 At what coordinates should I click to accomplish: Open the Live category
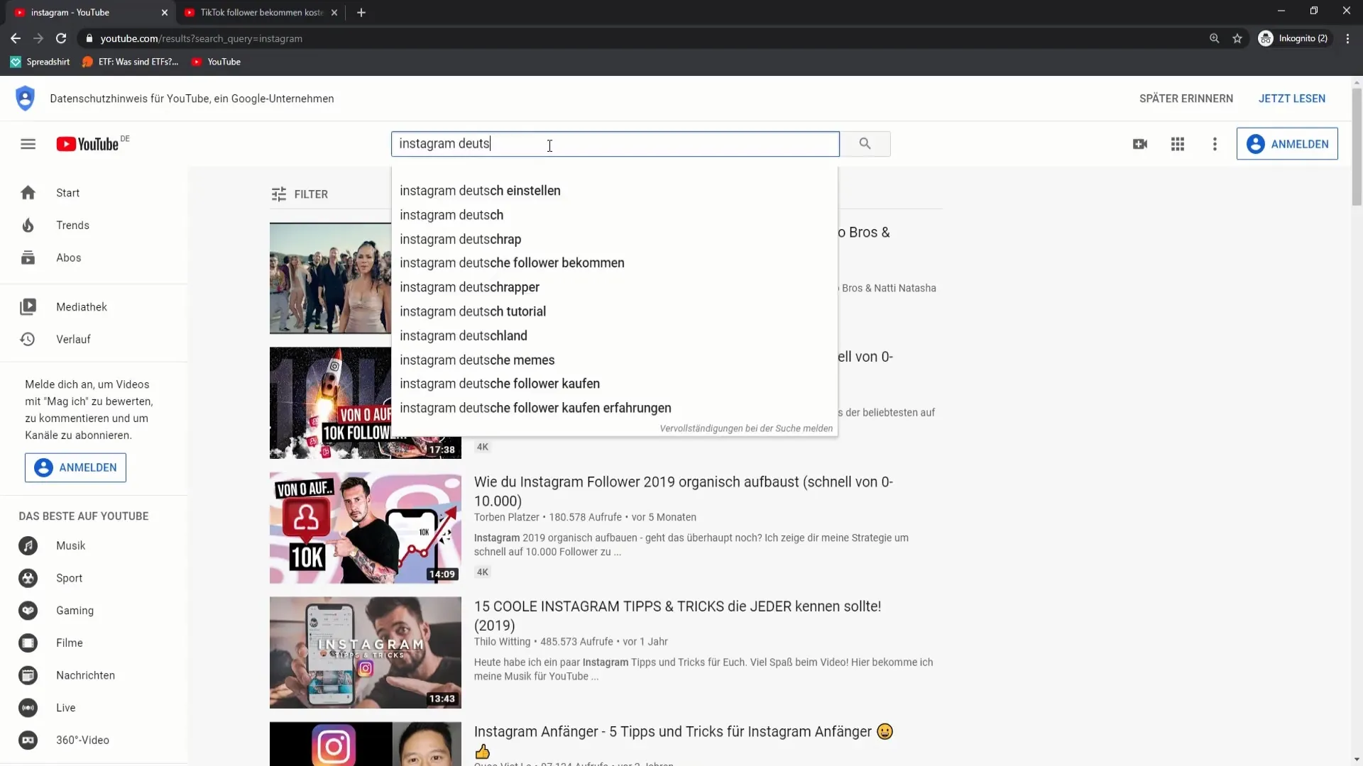pos(94,708)
